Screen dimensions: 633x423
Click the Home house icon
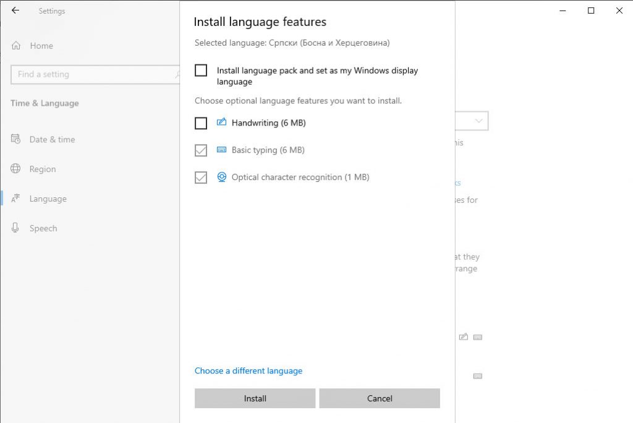tap(14, 46)
